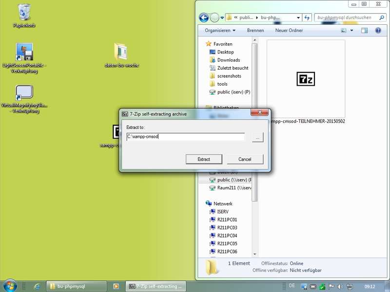Image resolution: width=390 pixels, height=292 pixels.
Task: Go back in Explorer window
Action: tap(204, 18)
